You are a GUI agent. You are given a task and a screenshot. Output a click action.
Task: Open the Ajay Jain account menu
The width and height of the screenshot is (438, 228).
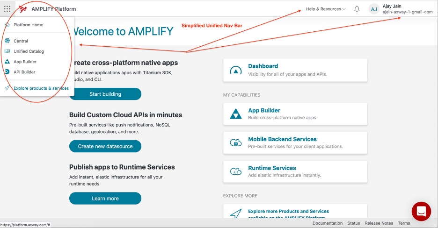(x=392, y=6)
